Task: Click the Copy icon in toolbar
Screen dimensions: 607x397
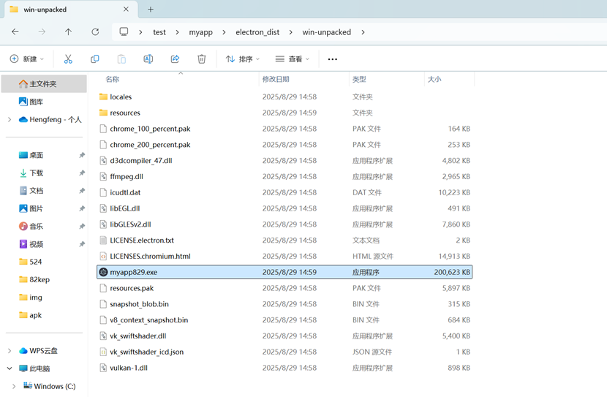Action: point(94,58)
